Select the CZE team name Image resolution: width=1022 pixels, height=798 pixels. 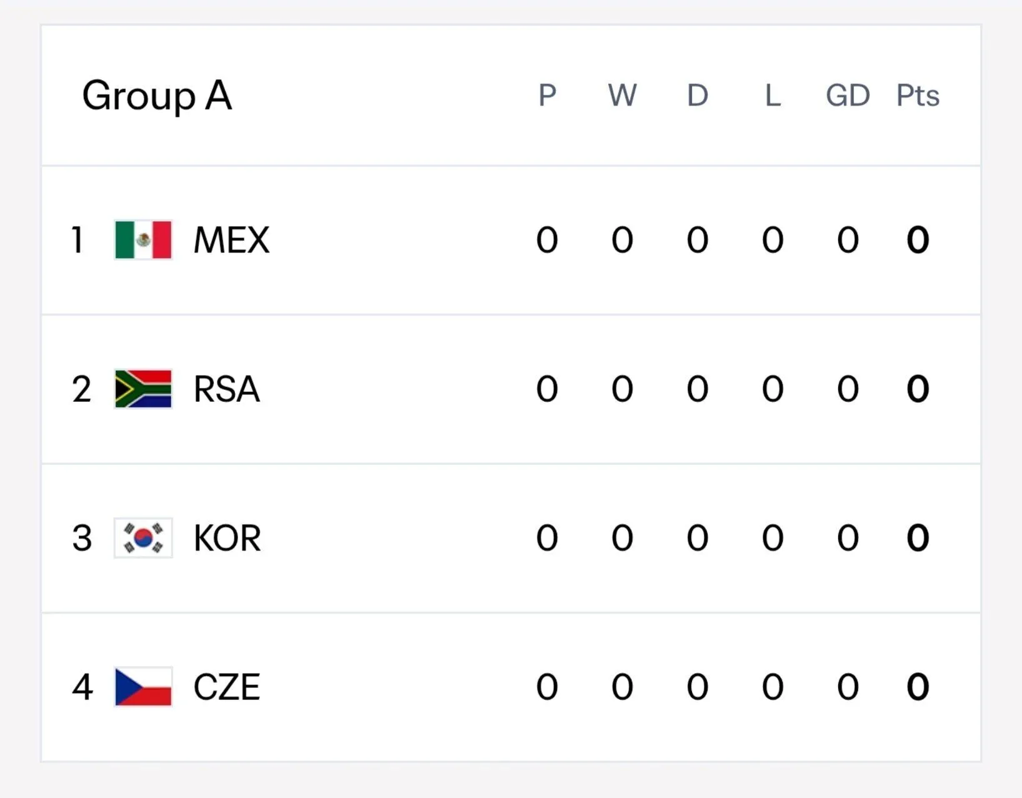tap(226, 687)
